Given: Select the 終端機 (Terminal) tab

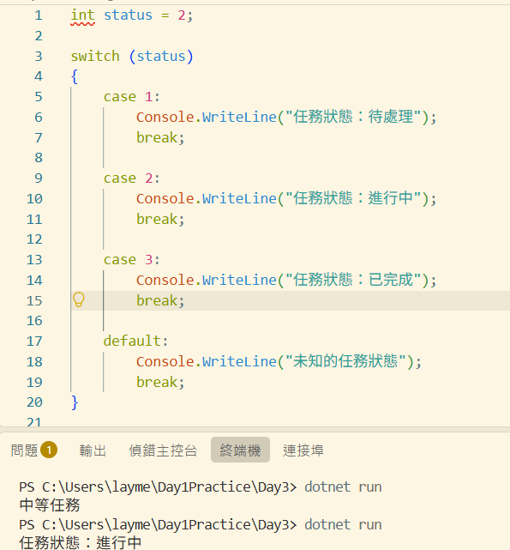Looking at the screenshot, I should pyautogui.click(x=240, y=450).
